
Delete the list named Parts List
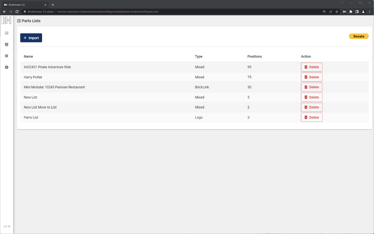(x=311, y=117)
